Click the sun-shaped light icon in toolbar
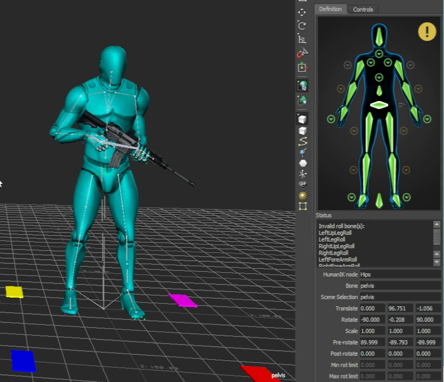444x382 pixels. (303, 195)
